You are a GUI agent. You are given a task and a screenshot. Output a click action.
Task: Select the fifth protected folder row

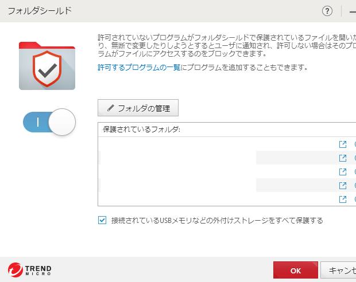(218, 199)
